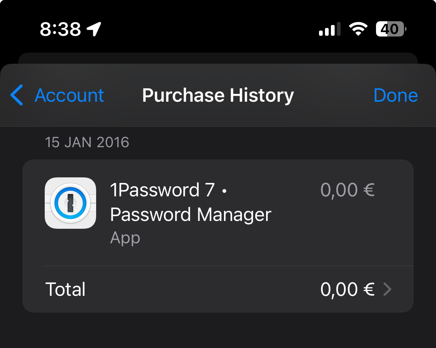Tap the 0,00 € price beside 1Password
The width and height of the screenshot is (436, 348).
[347, 190]
